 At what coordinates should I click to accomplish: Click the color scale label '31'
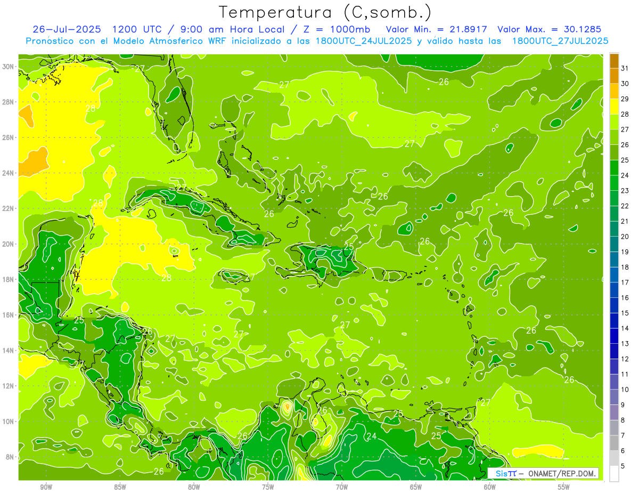(x=625, y=68)
